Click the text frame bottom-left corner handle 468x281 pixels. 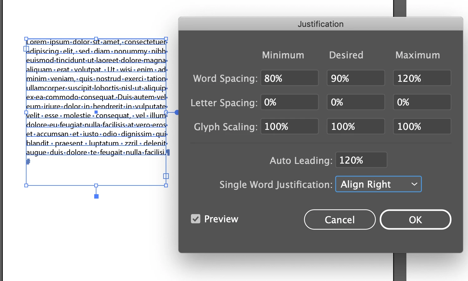coord(26,185)
